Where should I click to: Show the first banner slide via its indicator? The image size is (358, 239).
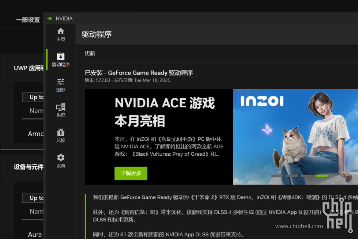point(277,176)
